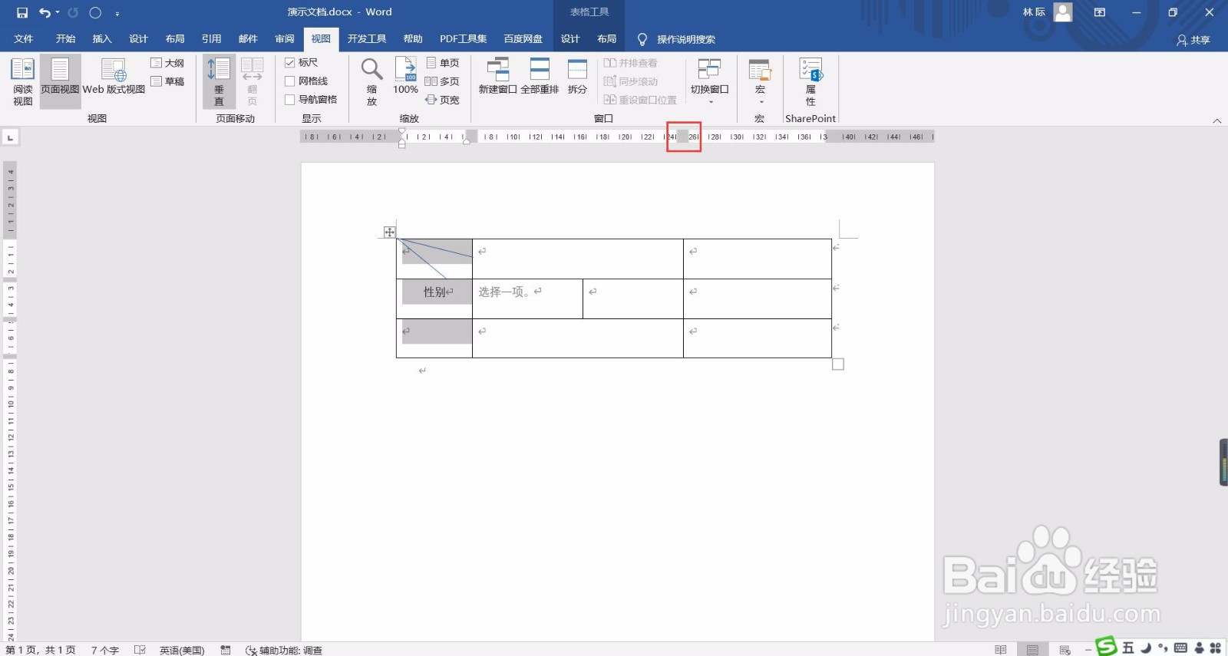
Task: Expand the 切换窗口 switch windows dropdown
Action: 710,102
